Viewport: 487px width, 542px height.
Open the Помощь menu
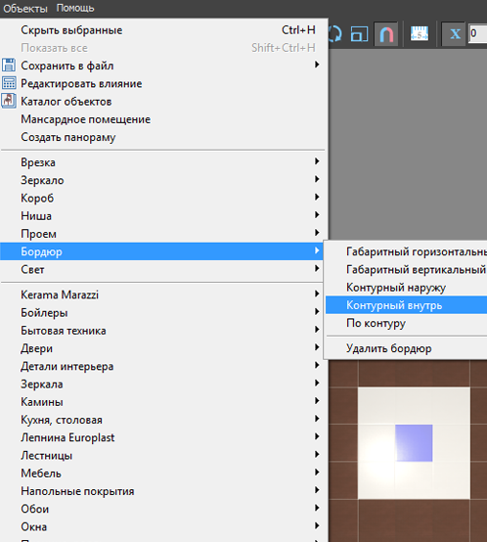pyautogui.click(x=75, y=8)
